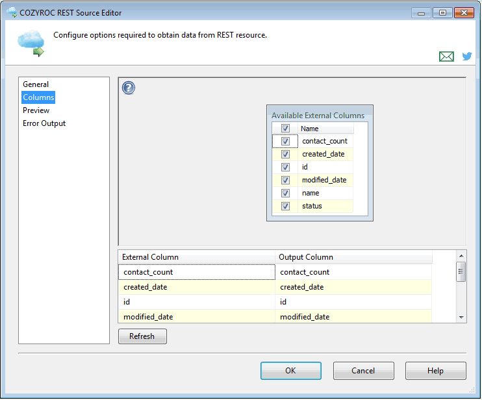The height and width of the screenshot is (400, 482).
Task: Select the status row name text
Action: tap(312, 206)
